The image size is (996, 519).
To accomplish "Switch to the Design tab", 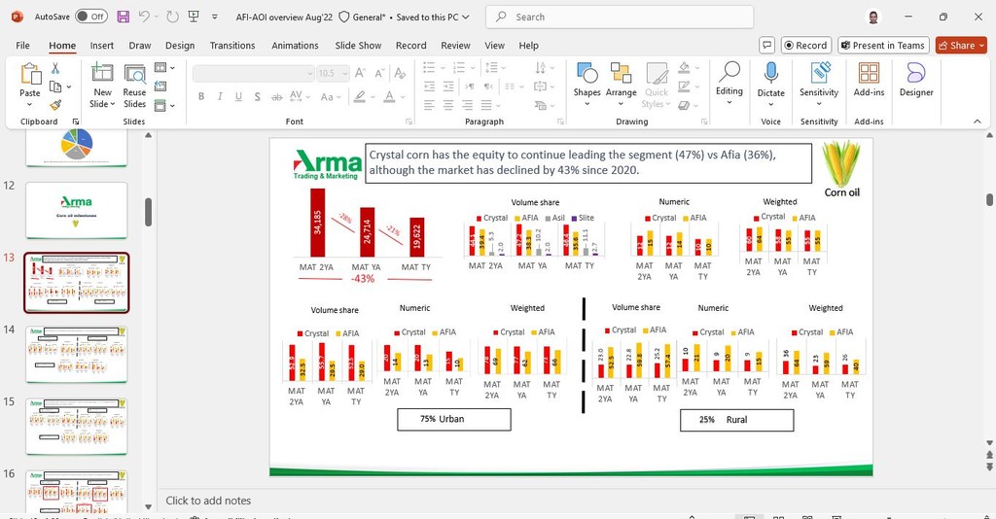I will (180, 45).
